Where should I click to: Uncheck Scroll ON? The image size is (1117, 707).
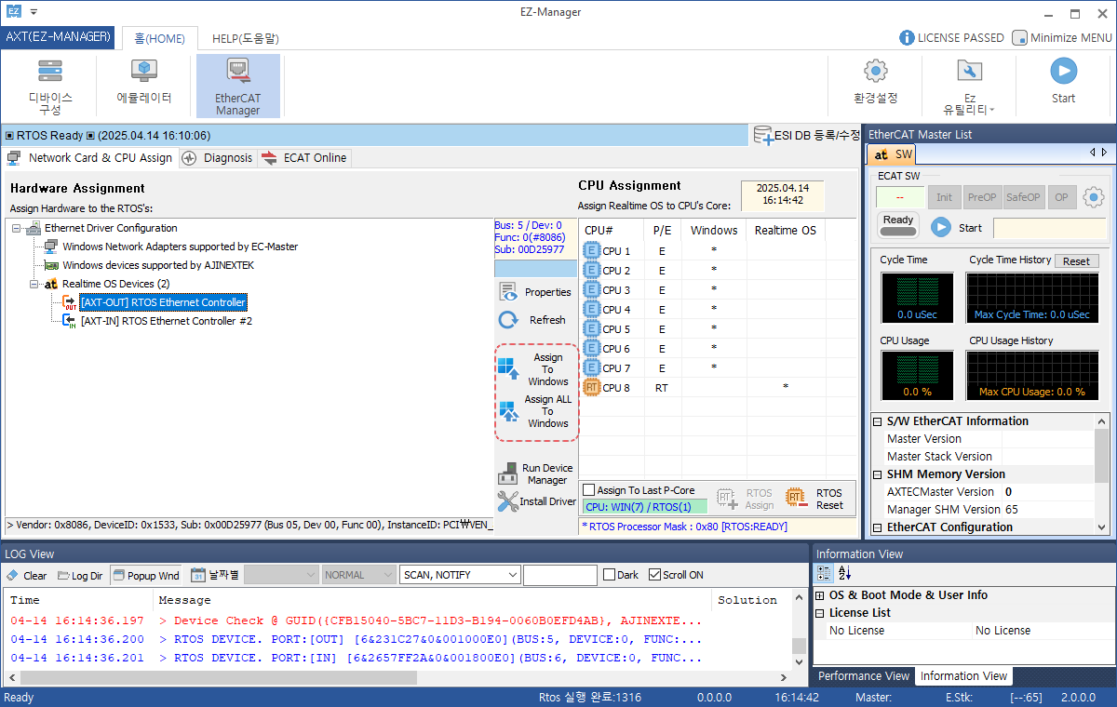pyautogui.click(x=654, y=575)
